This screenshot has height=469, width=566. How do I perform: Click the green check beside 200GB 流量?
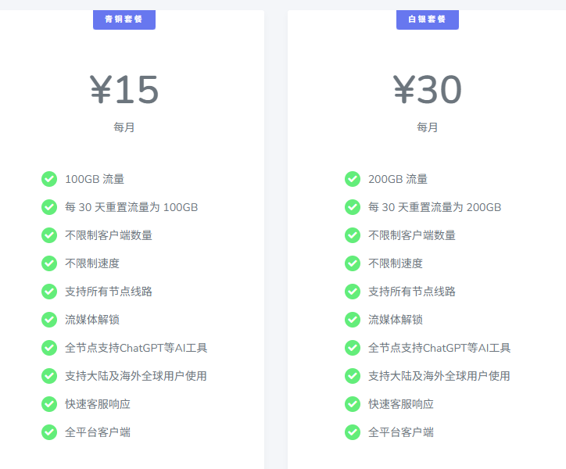[x=353, y=179]
